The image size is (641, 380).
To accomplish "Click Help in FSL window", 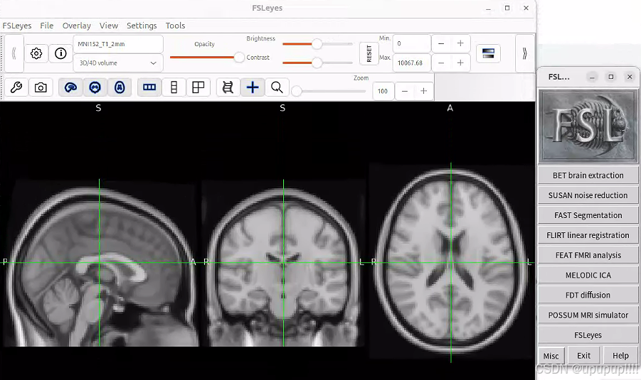I will tap(620, 356).
